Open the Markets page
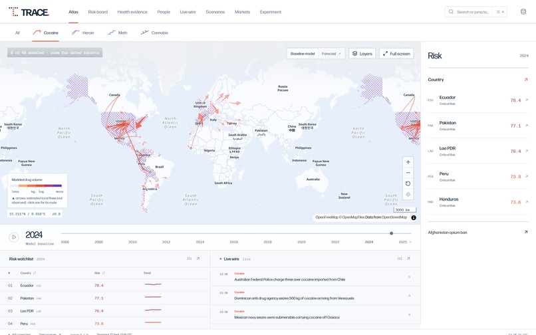Viewport: 536px width, 335px height. [x=242, y=12]
